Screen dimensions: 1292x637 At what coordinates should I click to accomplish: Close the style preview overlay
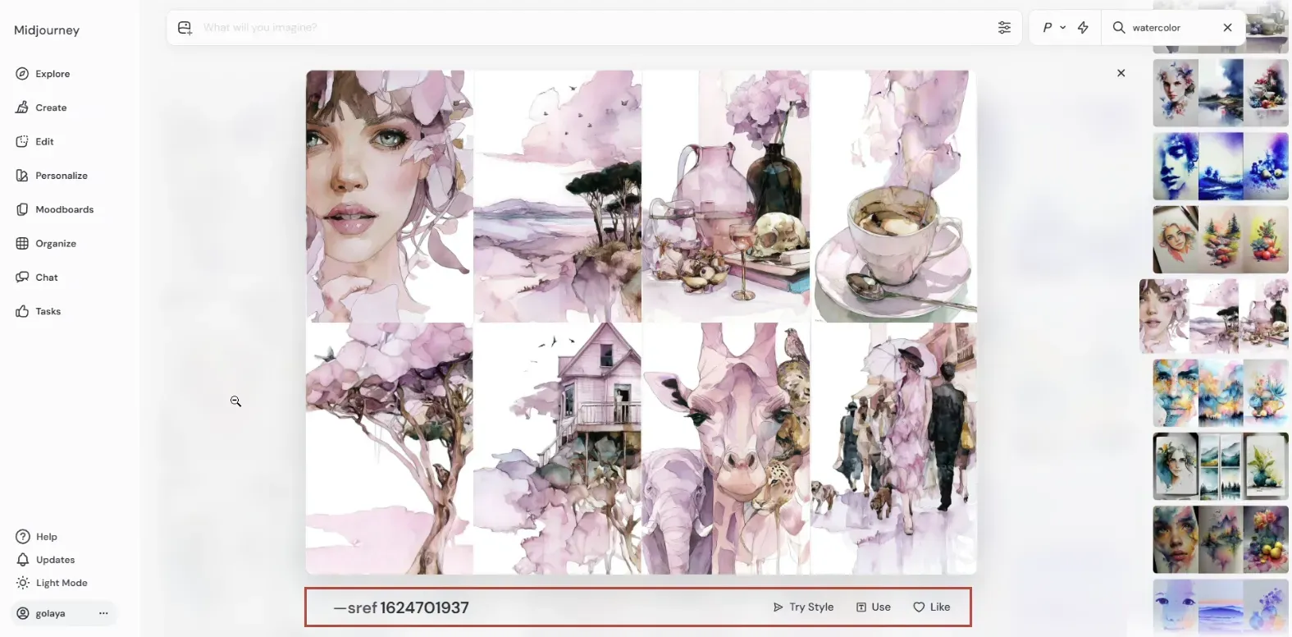(x=1121, y=73)
